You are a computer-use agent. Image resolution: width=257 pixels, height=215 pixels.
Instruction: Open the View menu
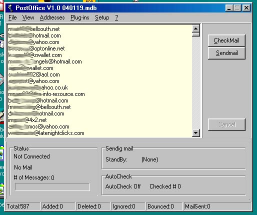(x=28, y=17)
